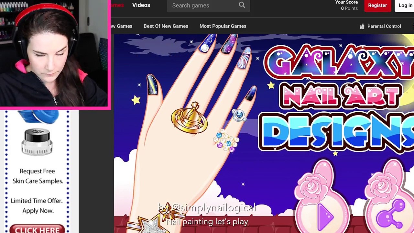This screenshot has width=414, height=233.
Task: Click the search magnifier icon
Action: (242, 5)
